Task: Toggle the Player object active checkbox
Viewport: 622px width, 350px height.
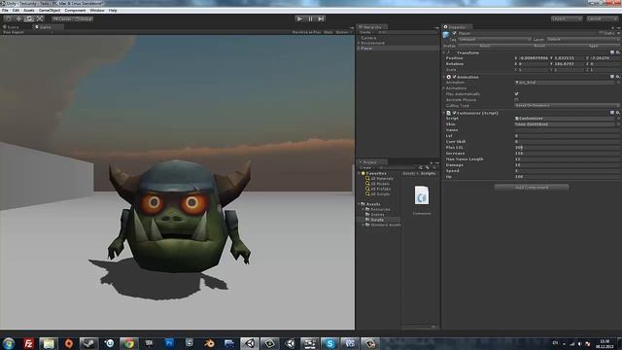Action: click(455, 33)
